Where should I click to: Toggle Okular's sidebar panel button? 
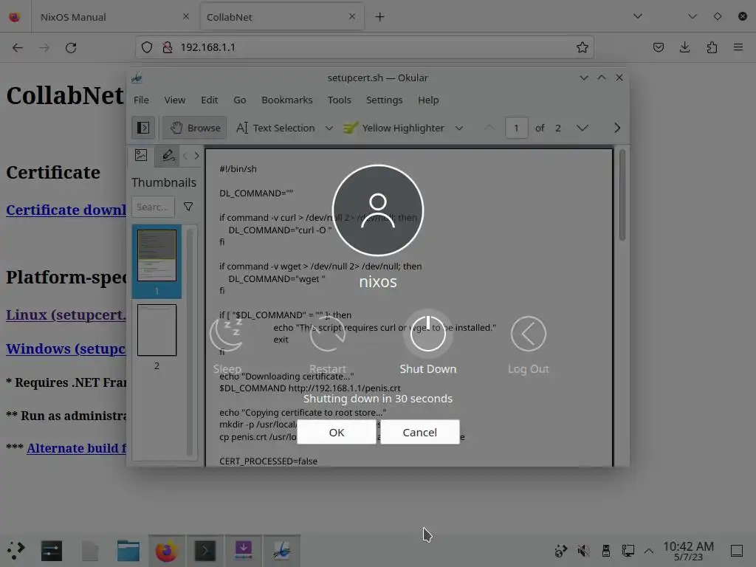(x=143, y=128)
